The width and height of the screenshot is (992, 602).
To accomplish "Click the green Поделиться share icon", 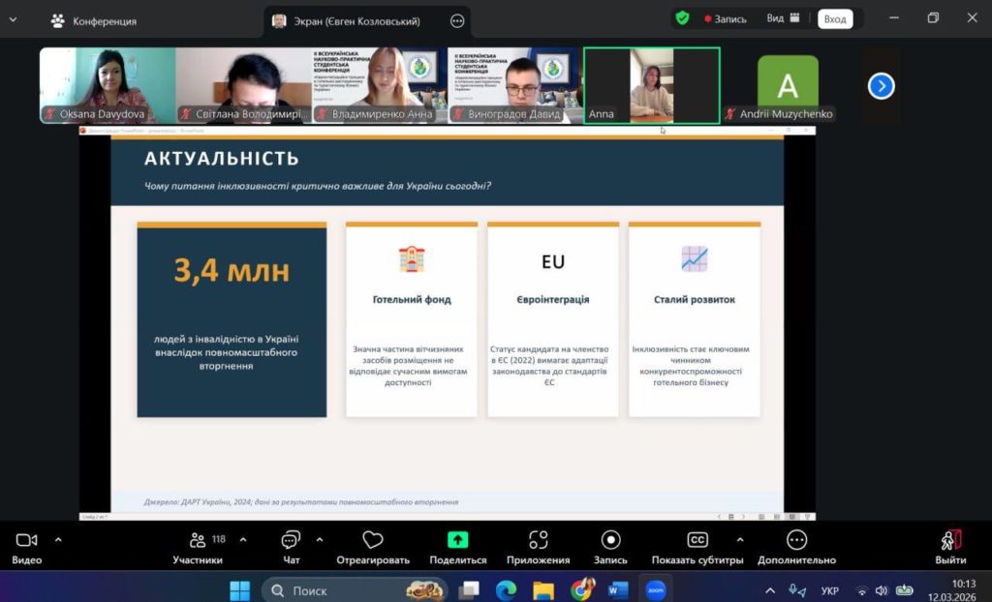I will (457, 540).
